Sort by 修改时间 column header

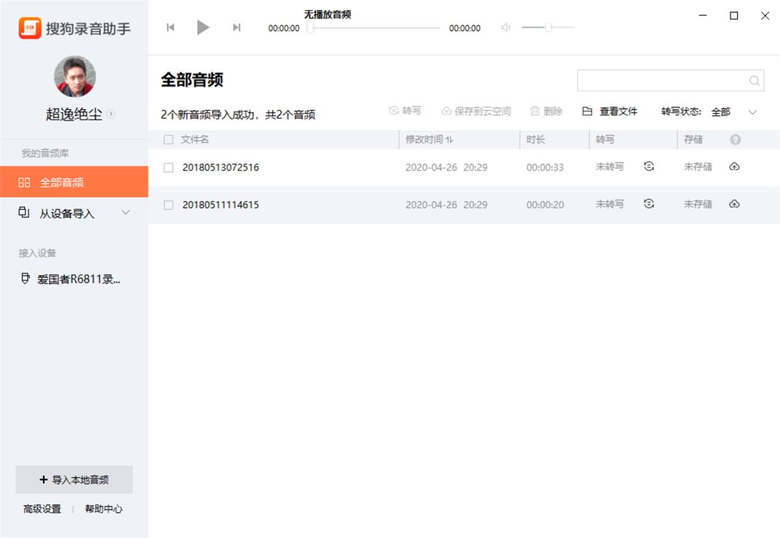pos(428,140)
